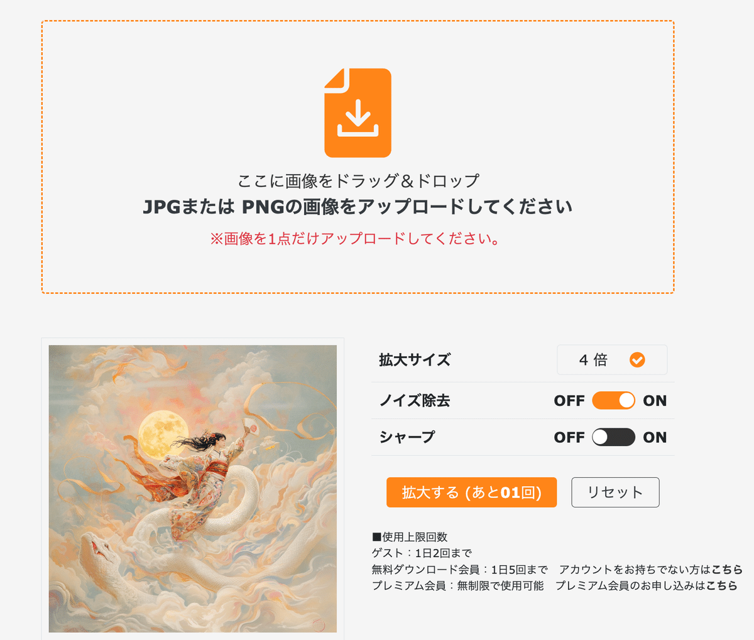
Task: Click the リセット button
Action: (615, 492)
